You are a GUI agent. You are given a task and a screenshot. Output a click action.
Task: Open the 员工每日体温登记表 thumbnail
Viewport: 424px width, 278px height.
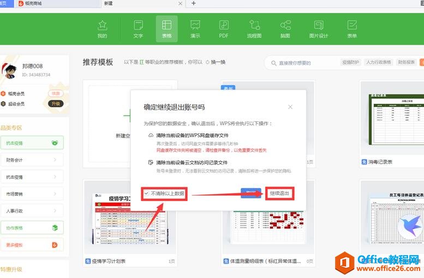pos(392,216)
